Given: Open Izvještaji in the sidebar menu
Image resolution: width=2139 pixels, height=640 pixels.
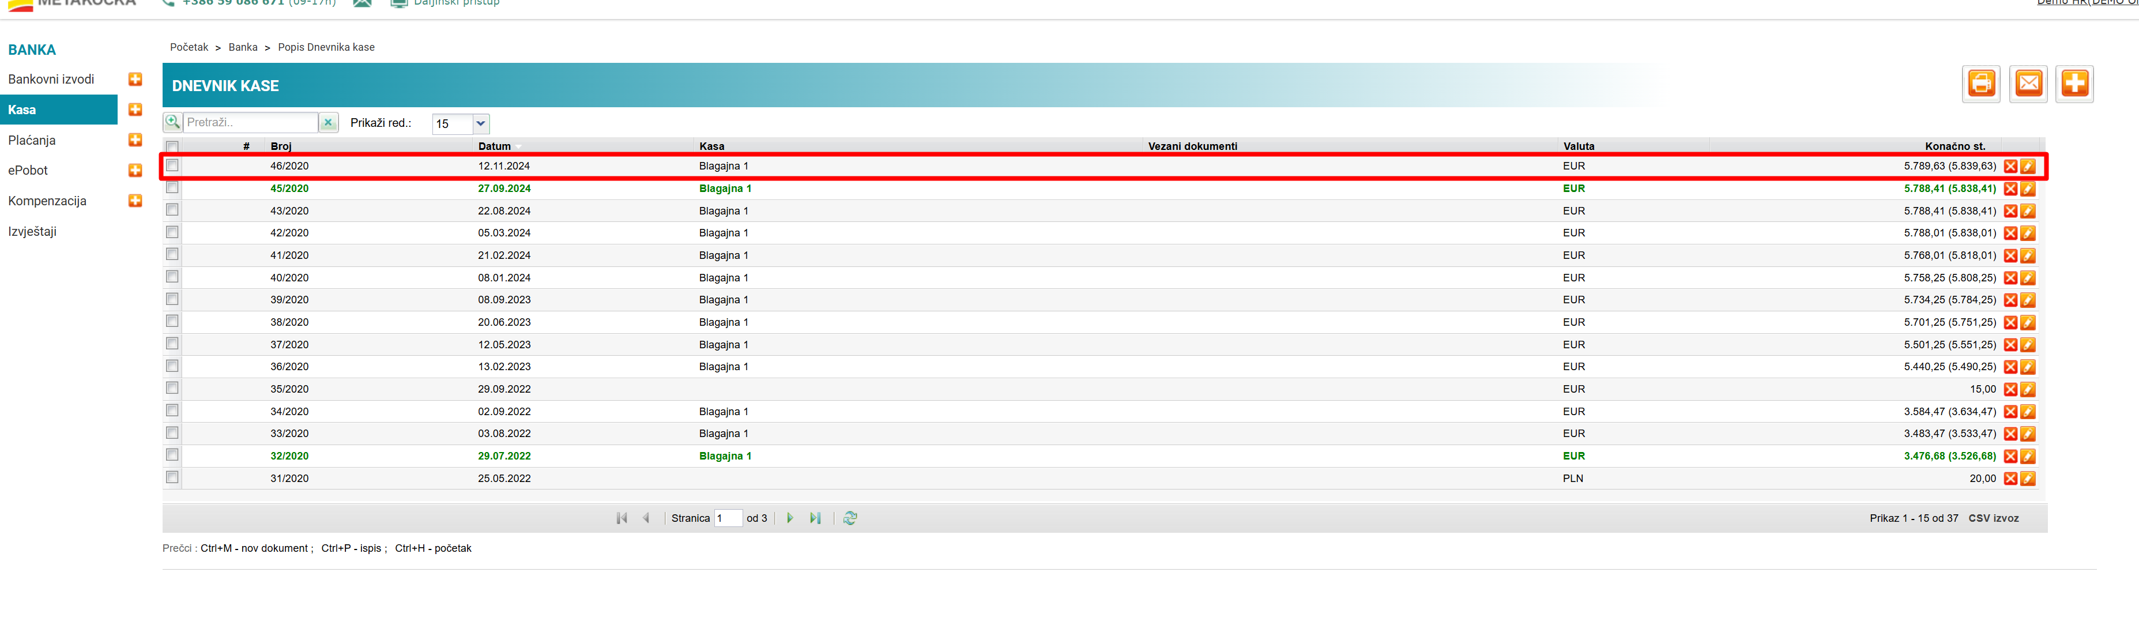Looking at the screenshot, I should (x=32, y=232).
